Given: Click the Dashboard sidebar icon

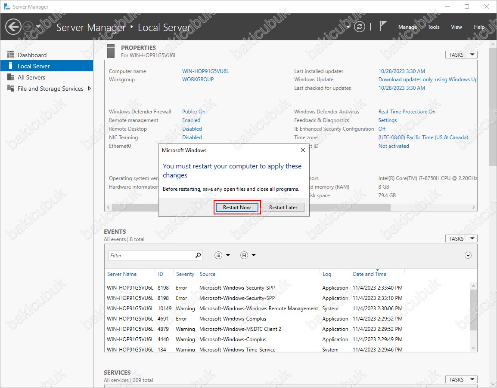Looking at the screenshot, I should pyautogui.click(x=11, y=55).
